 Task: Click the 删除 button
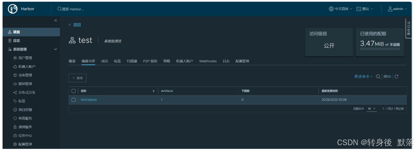pyautogui.click(x=78, y=78)
